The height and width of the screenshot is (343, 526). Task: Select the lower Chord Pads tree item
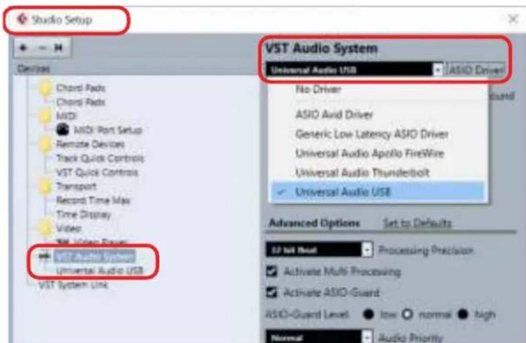pyautogui.click(x=81, y=102)
